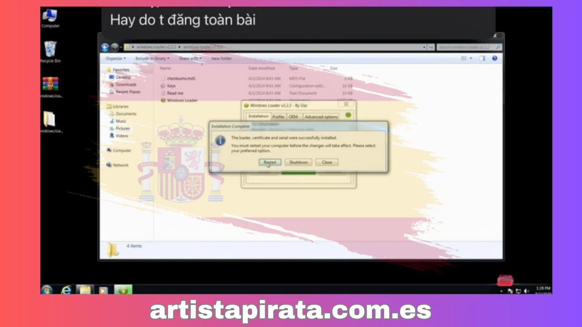Open the Share with dropdown
The height and width of the screenshot is (327, 582).
190,59
